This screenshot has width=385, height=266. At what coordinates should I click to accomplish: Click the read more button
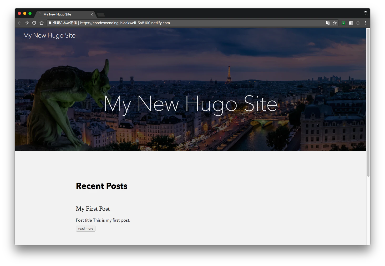(x=86, y=228)
